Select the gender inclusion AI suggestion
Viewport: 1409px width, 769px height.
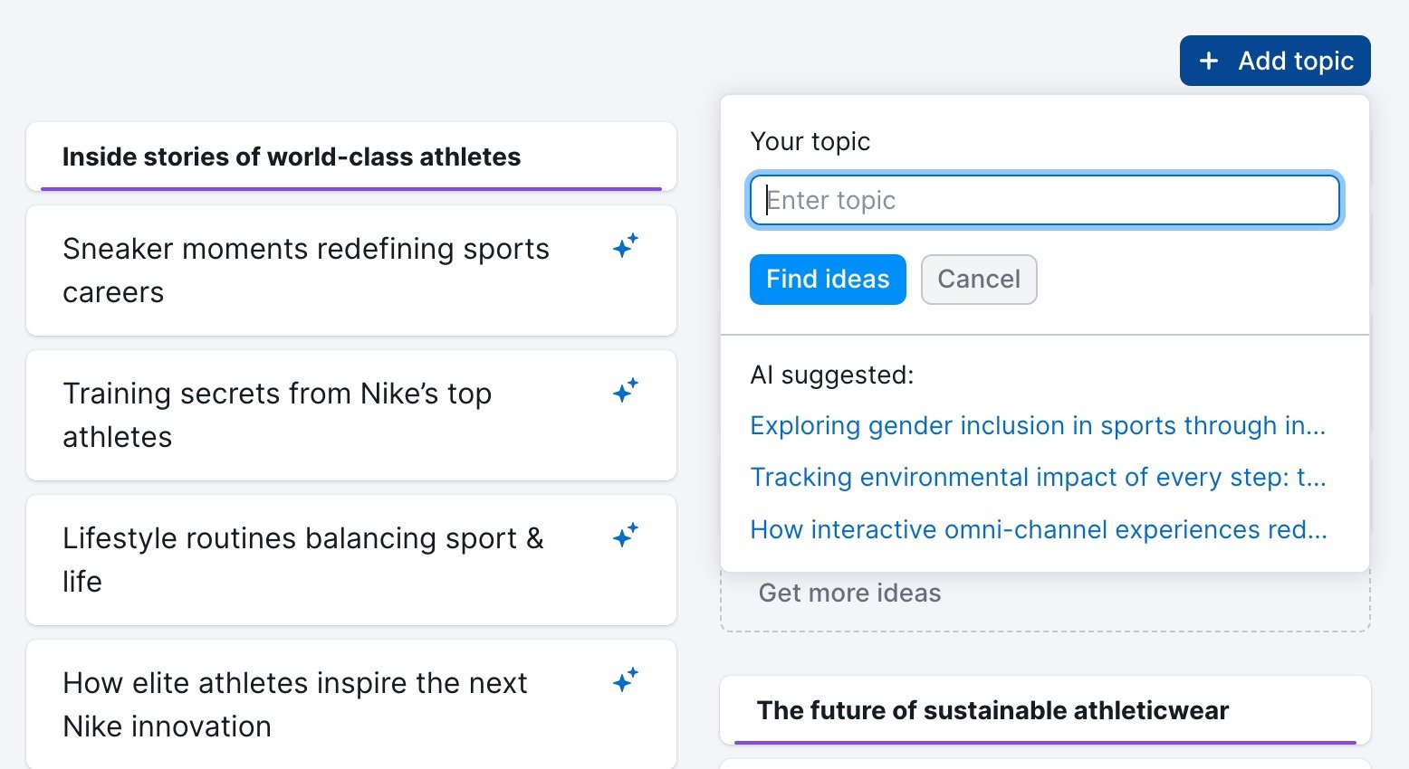pyautogui.click(x=1037, y=426)
